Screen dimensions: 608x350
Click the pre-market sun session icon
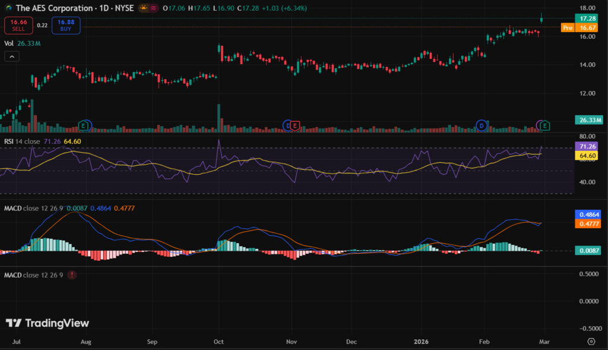[143, 8]
